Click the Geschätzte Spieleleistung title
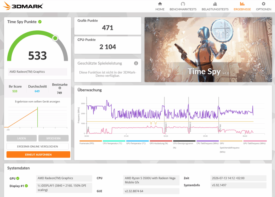 point(100,63)
